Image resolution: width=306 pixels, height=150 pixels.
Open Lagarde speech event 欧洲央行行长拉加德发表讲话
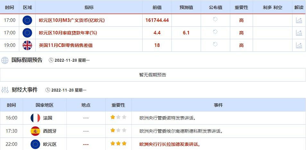coord(170,144)
